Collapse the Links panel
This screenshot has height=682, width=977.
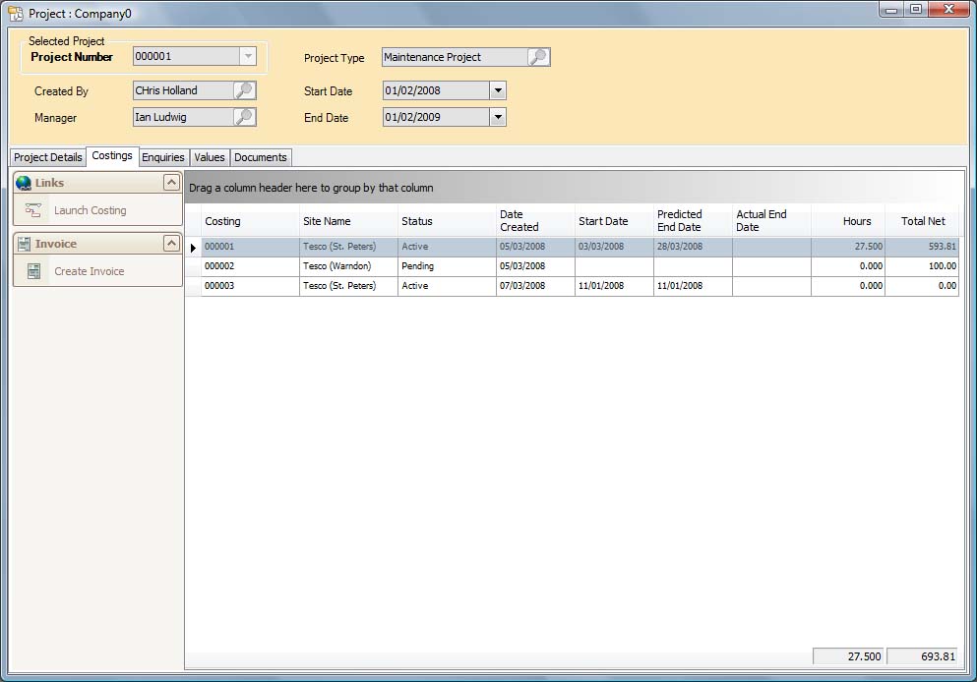click(x=171, y=183)
